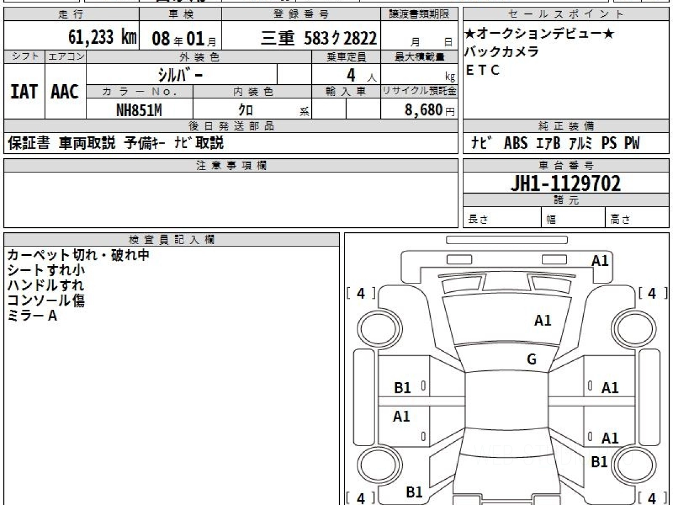Click the 乗車定員 header
Screen dimensions: 673x505
pyautogui.click(x=346, y=57)
